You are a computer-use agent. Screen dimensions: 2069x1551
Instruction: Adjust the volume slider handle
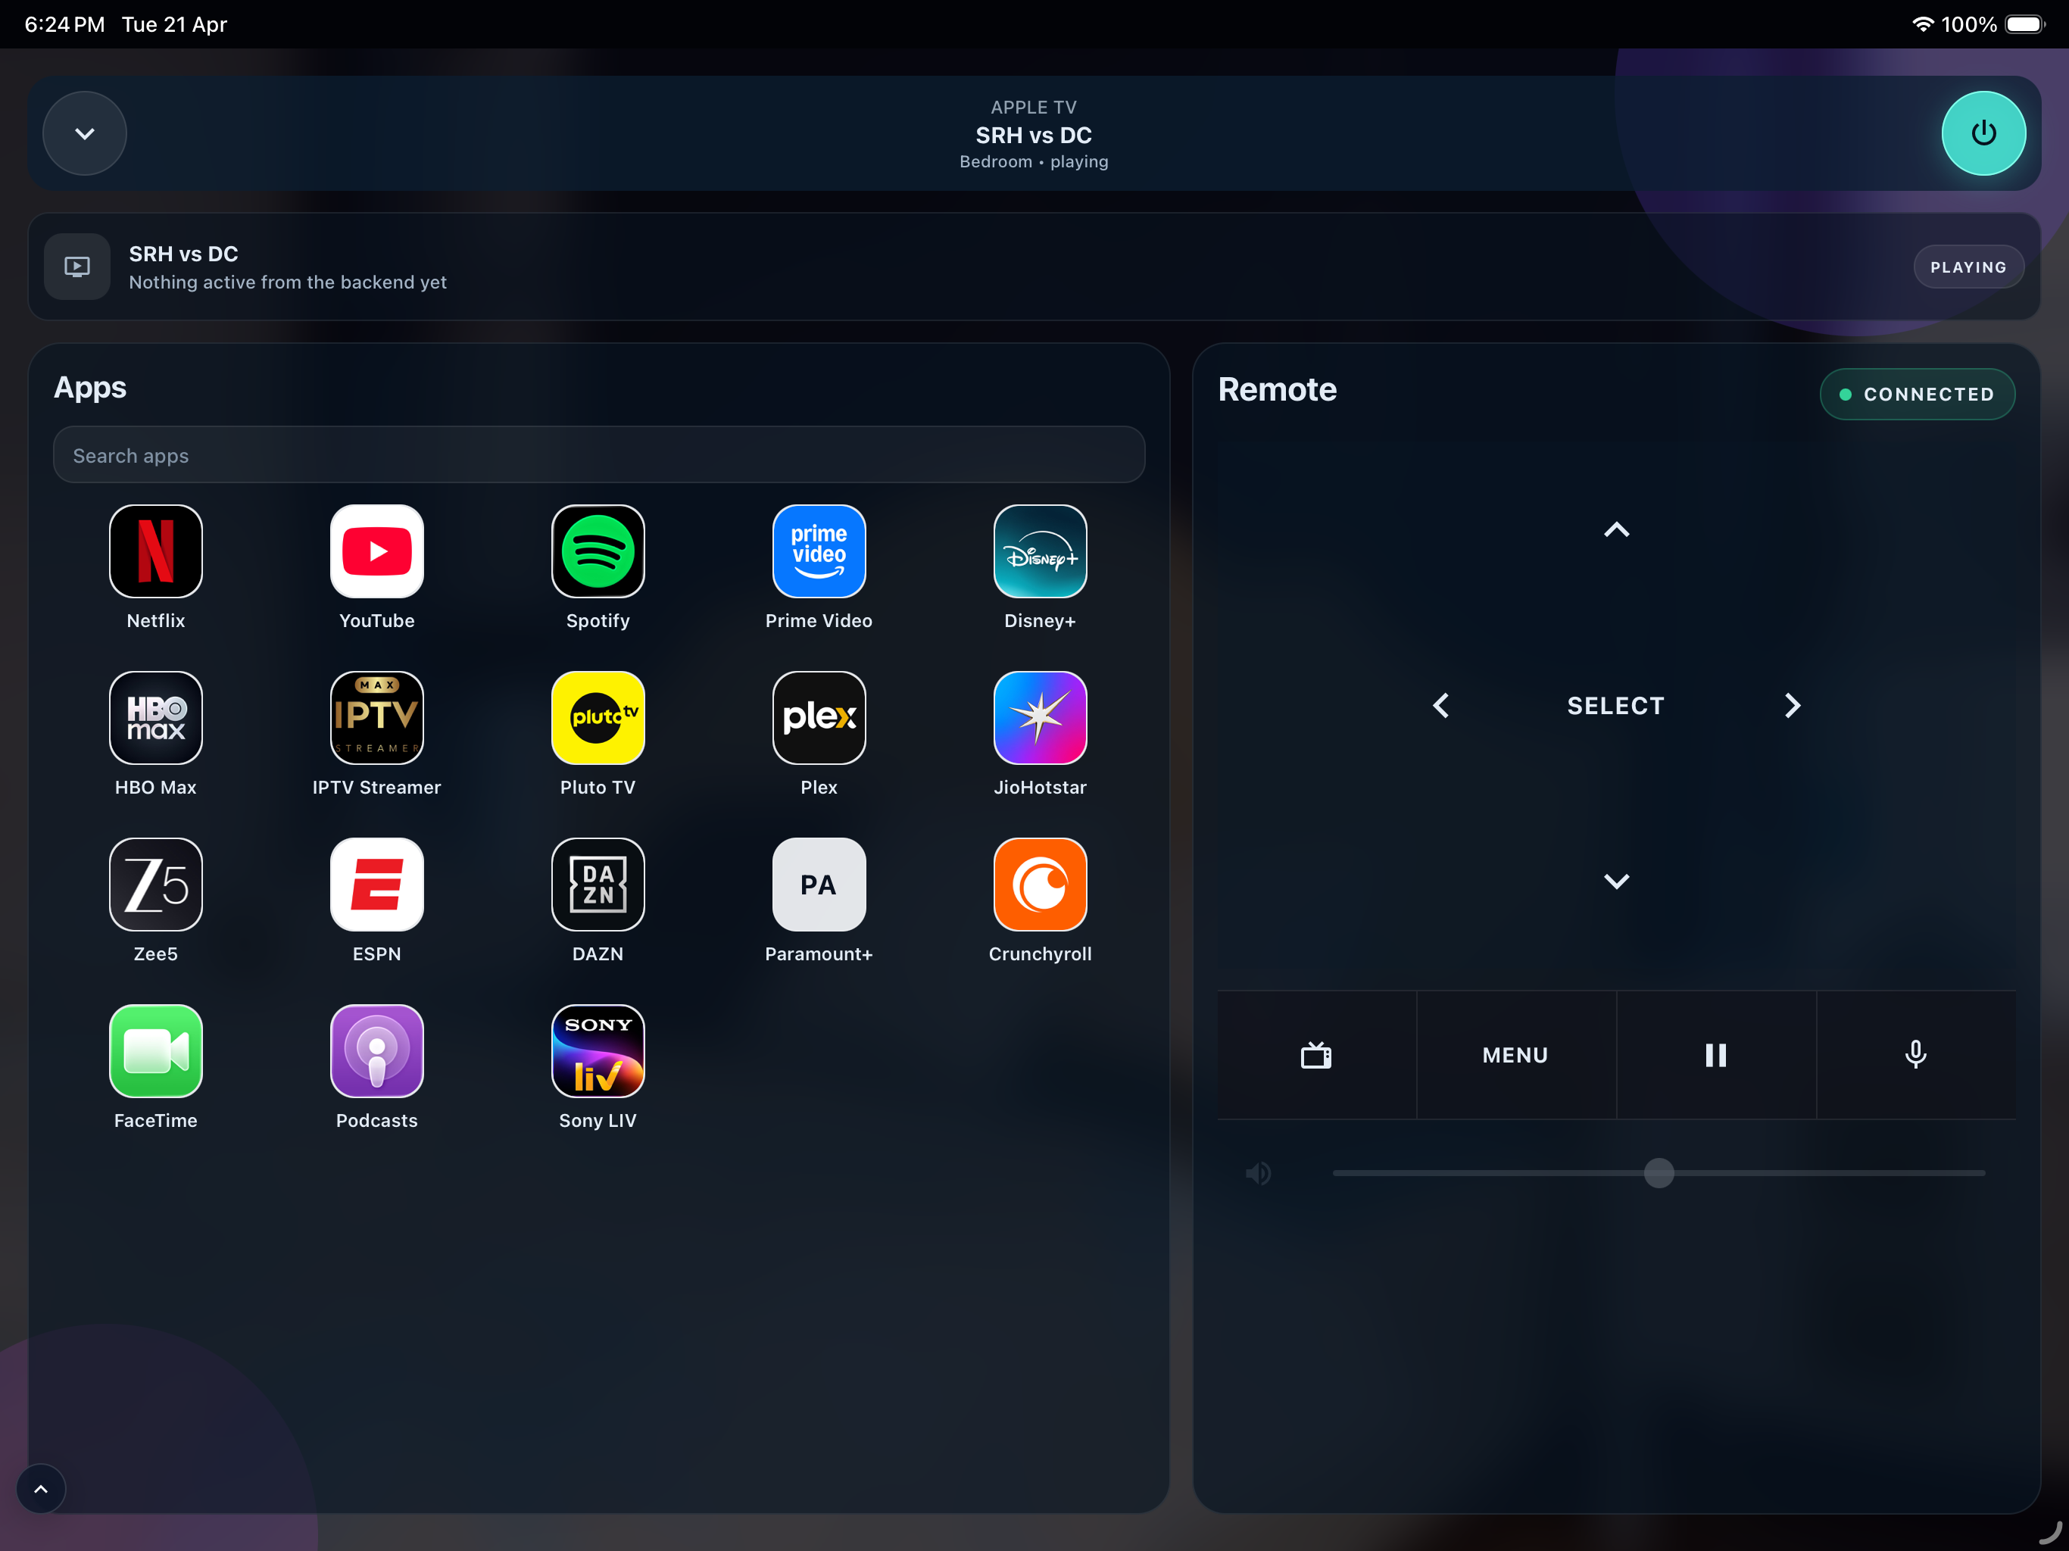click(1659, 1173)
